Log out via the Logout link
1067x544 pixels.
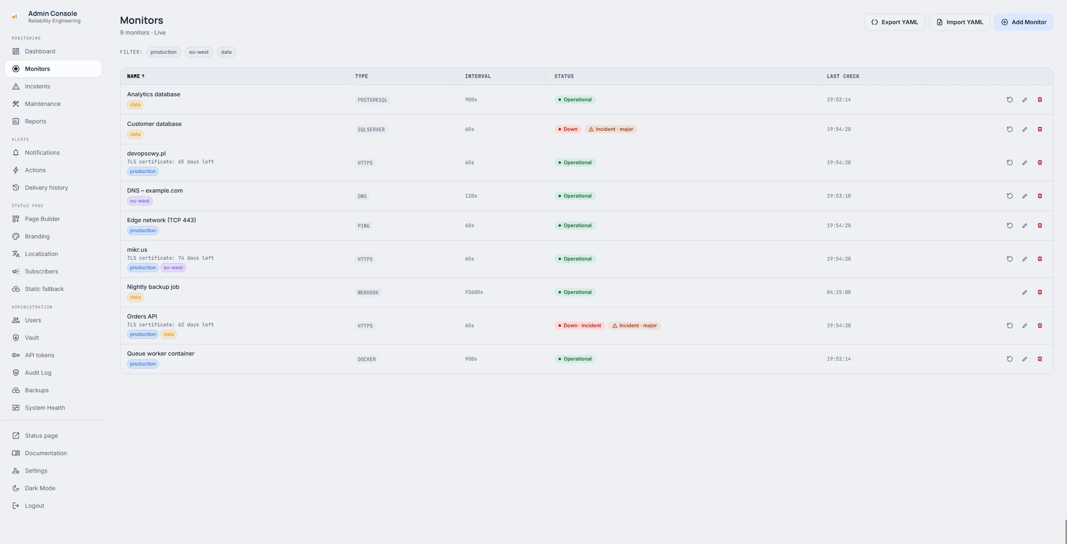click(x=53, y=506)
